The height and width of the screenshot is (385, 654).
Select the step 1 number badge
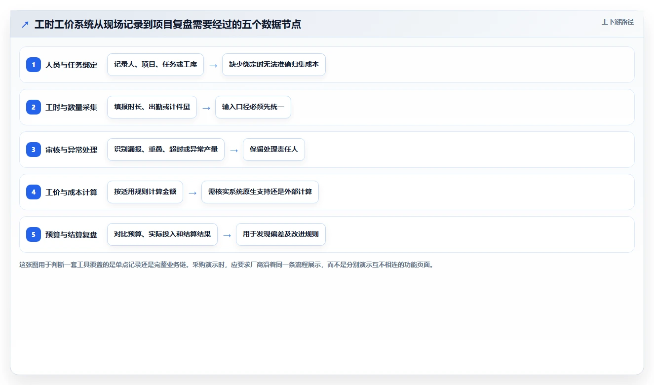click(x=34, y=65)
